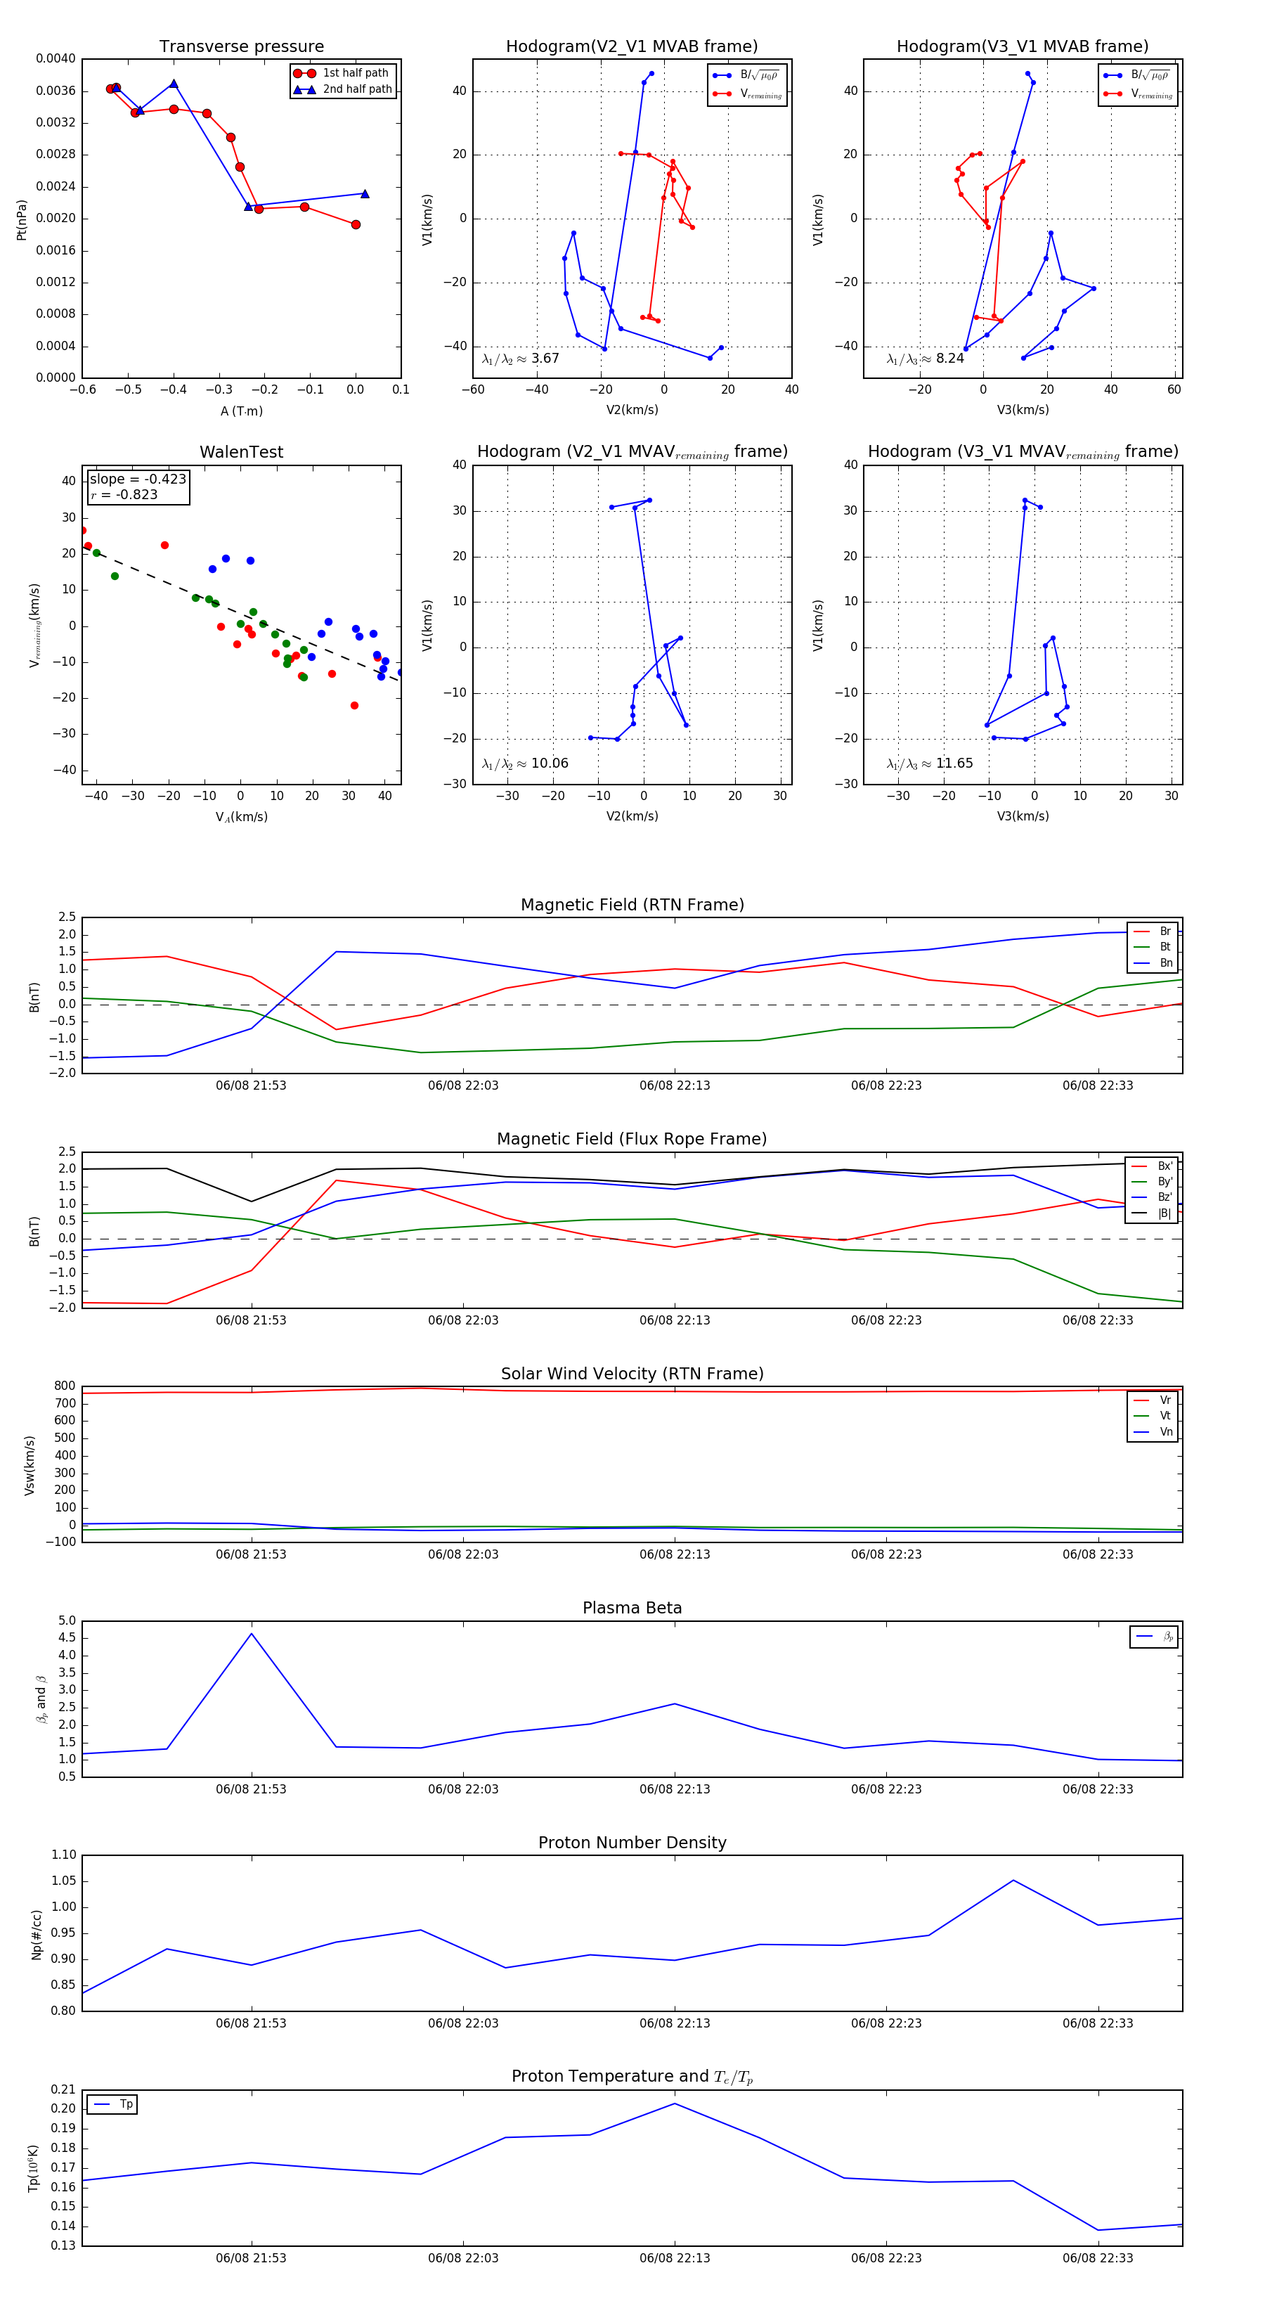Click the "Hodogram(V2_V1 MVAB frame)" title
This screenshot has height=2320, width=1265.
(x=632, y=47)
